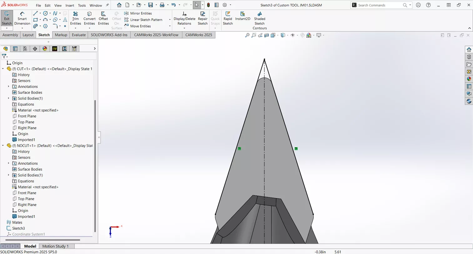Use the Offset Entities tool

(103, 18)
